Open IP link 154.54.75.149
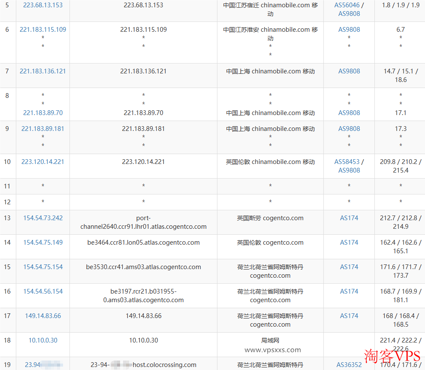This screenshot has height=370, width=425. 43,243
